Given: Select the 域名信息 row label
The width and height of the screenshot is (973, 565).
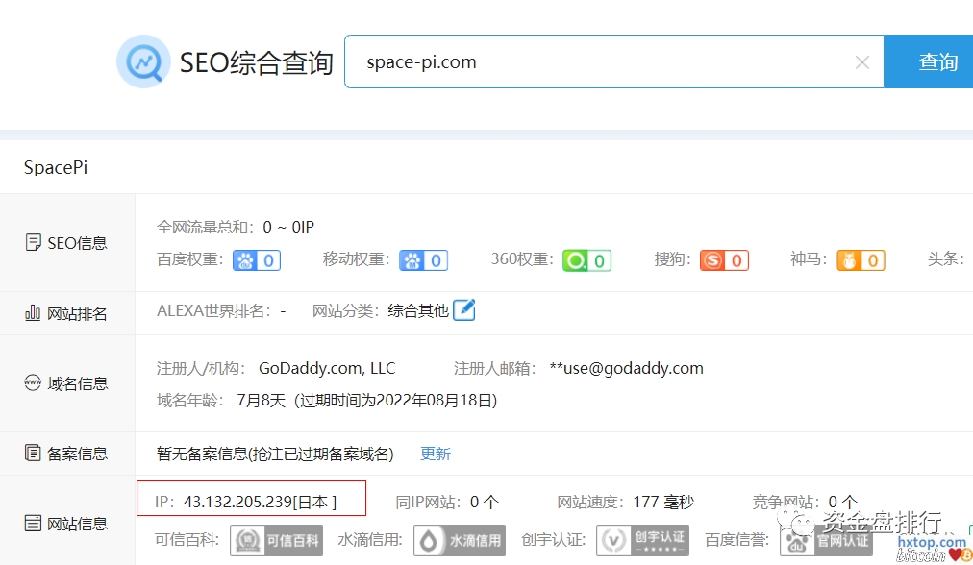Looking at the screenshot, I should 66,383.
